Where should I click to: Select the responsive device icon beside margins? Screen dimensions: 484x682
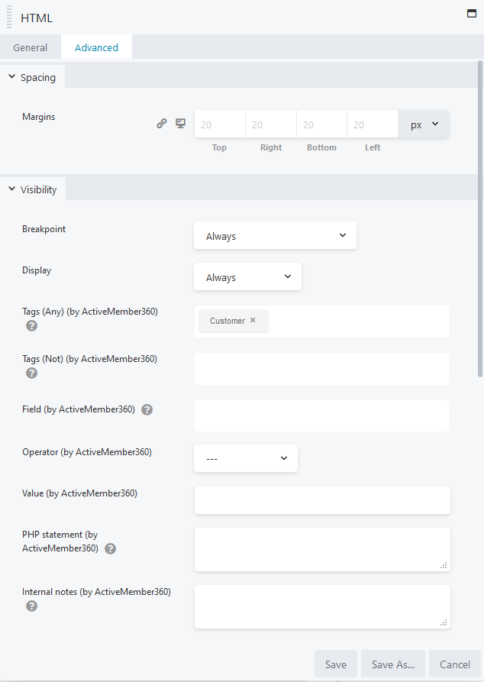(180, 123)
